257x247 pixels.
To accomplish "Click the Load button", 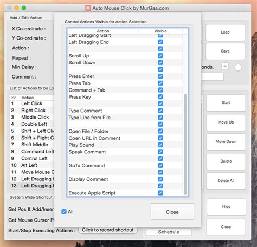I will 225,32.
